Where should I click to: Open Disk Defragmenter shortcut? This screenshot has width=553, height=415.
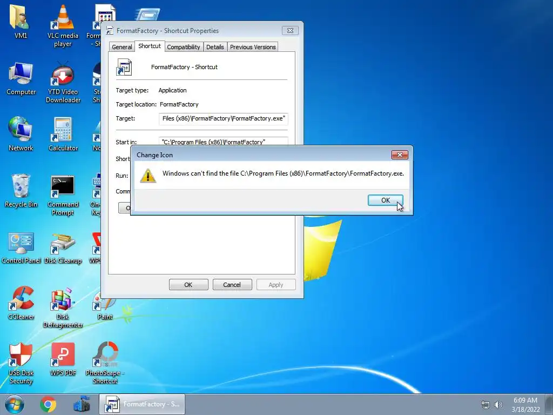pyautogui.click(x=63, y=307)
